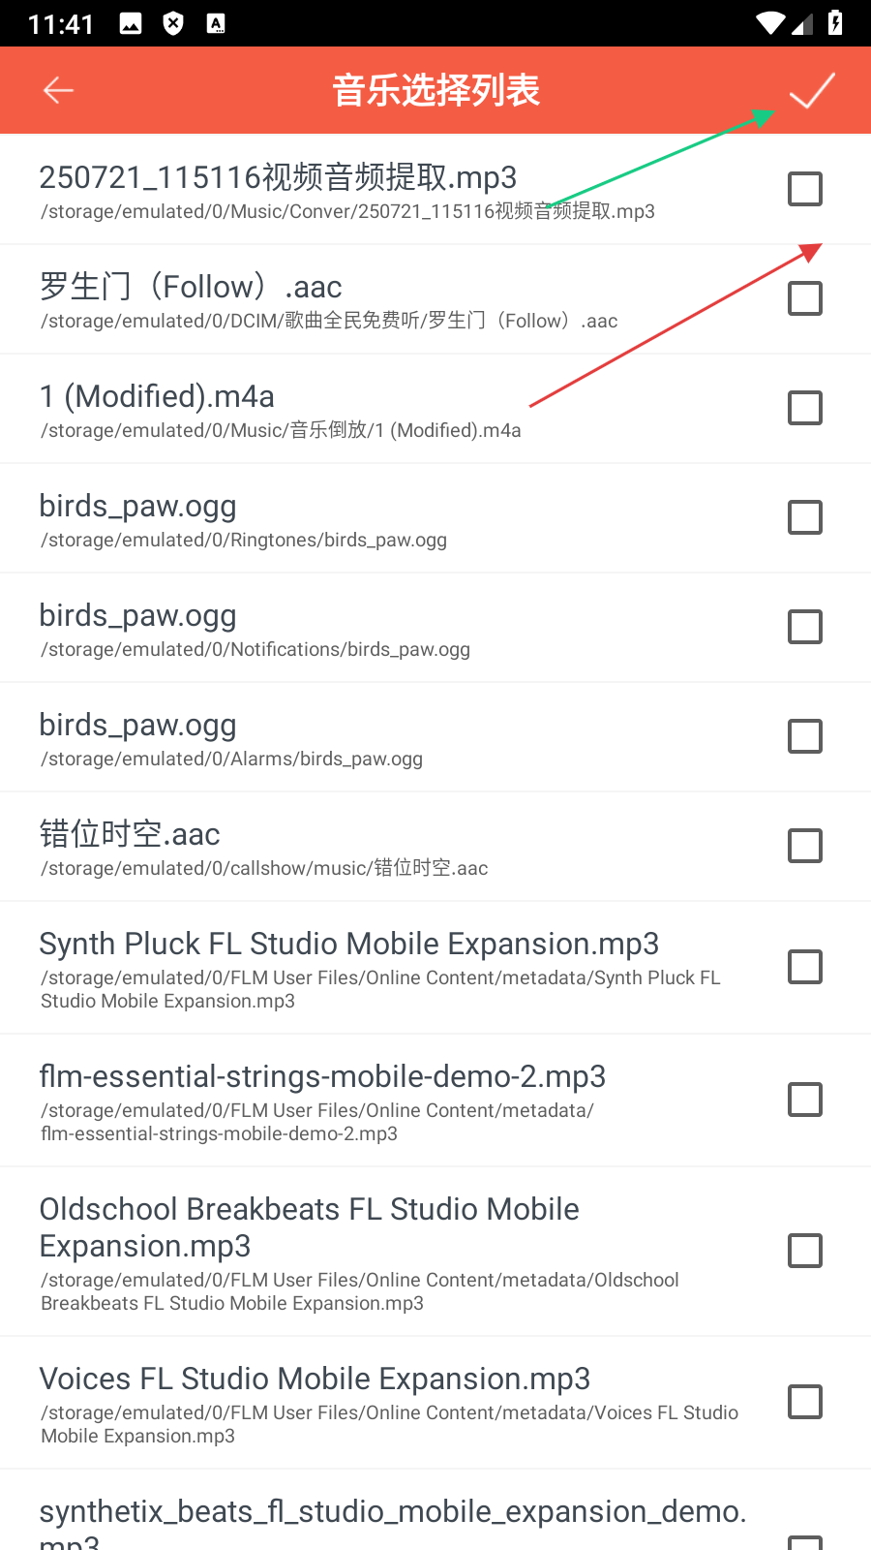
Task: Tick the 错位时空.aac checkbox
Action: pyautogui.click(x=804, y=846)
